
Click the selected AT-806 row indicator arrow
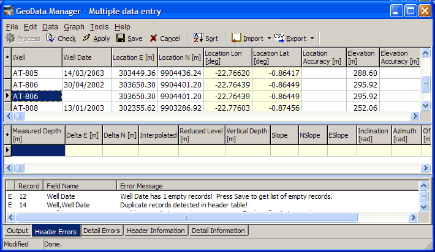[x=8, y=96]
